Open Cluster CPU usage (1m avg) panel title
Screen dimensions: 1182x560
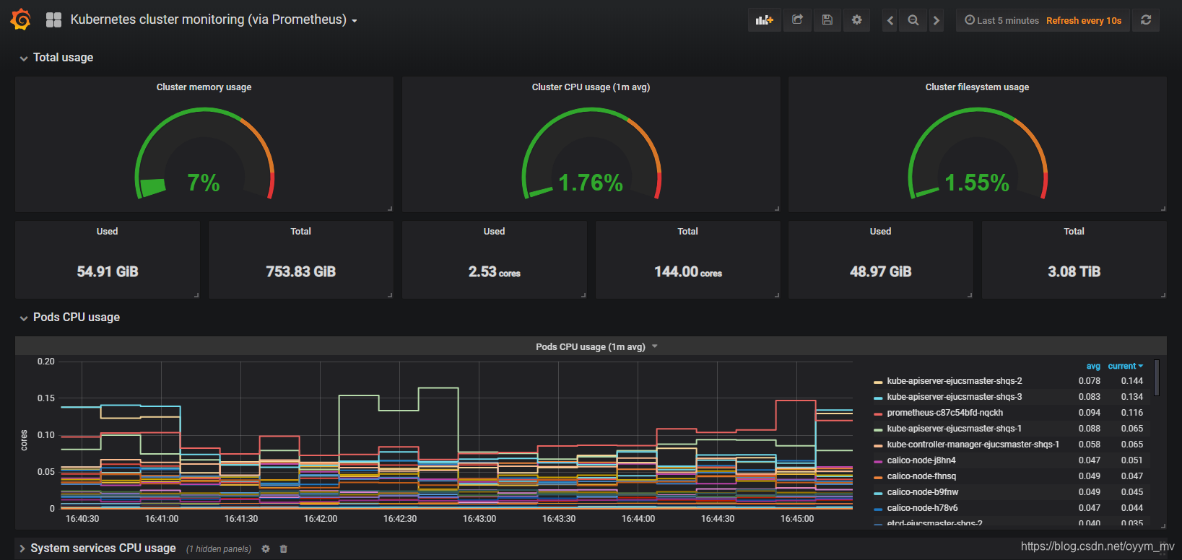click(x=591, y=87)
